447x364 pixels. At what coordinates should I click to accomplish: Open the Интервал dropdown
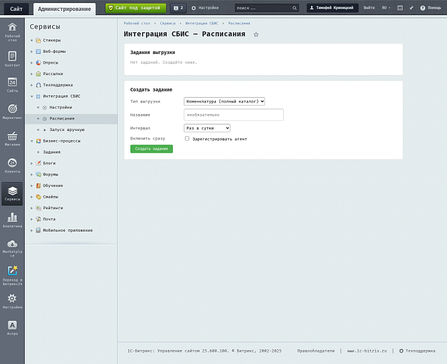(207, 128)
